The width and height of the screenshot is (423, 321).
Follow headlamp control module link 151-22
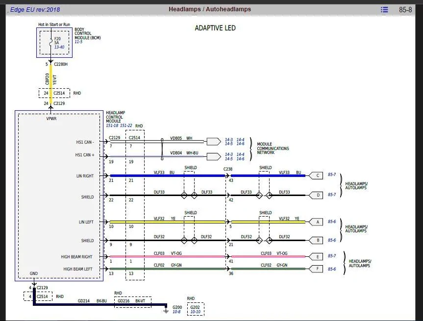click(x=126, y=125)
